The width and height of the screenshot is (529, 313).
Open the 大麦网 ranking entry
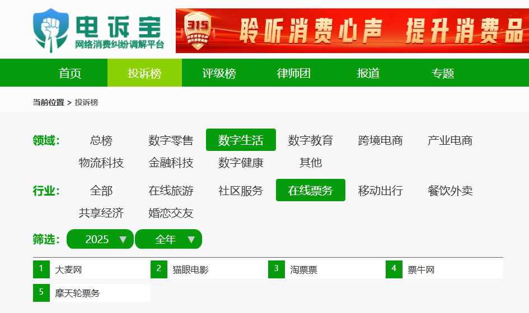coord(68,270)
